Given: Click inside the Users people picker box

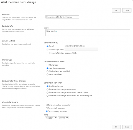Looking at the screenshot, I should click(88, 33).
